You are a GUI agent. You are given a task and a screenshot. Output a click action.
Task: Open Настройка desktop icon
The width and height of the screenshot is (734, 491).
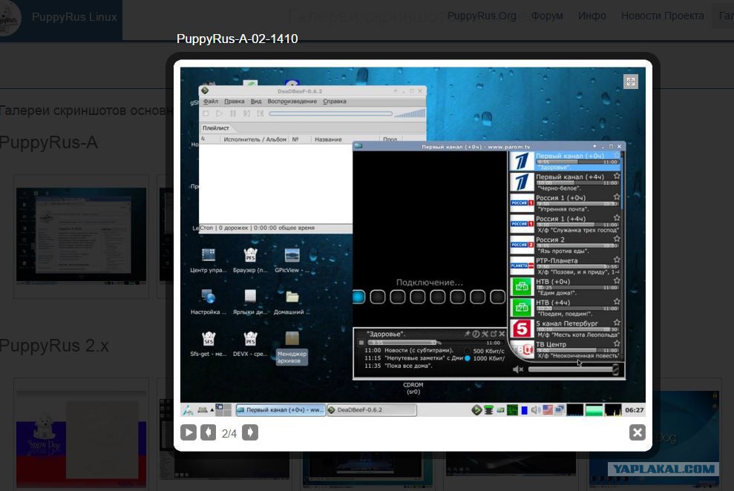pos(209,303)
